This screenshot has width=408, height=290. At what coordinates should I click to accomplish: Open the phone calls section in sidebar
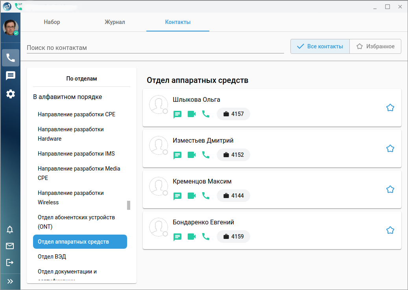pos(10,58)
